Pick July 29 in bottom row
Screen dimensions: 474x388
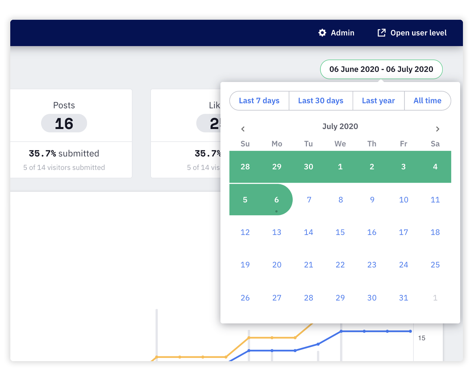point(340,298)
